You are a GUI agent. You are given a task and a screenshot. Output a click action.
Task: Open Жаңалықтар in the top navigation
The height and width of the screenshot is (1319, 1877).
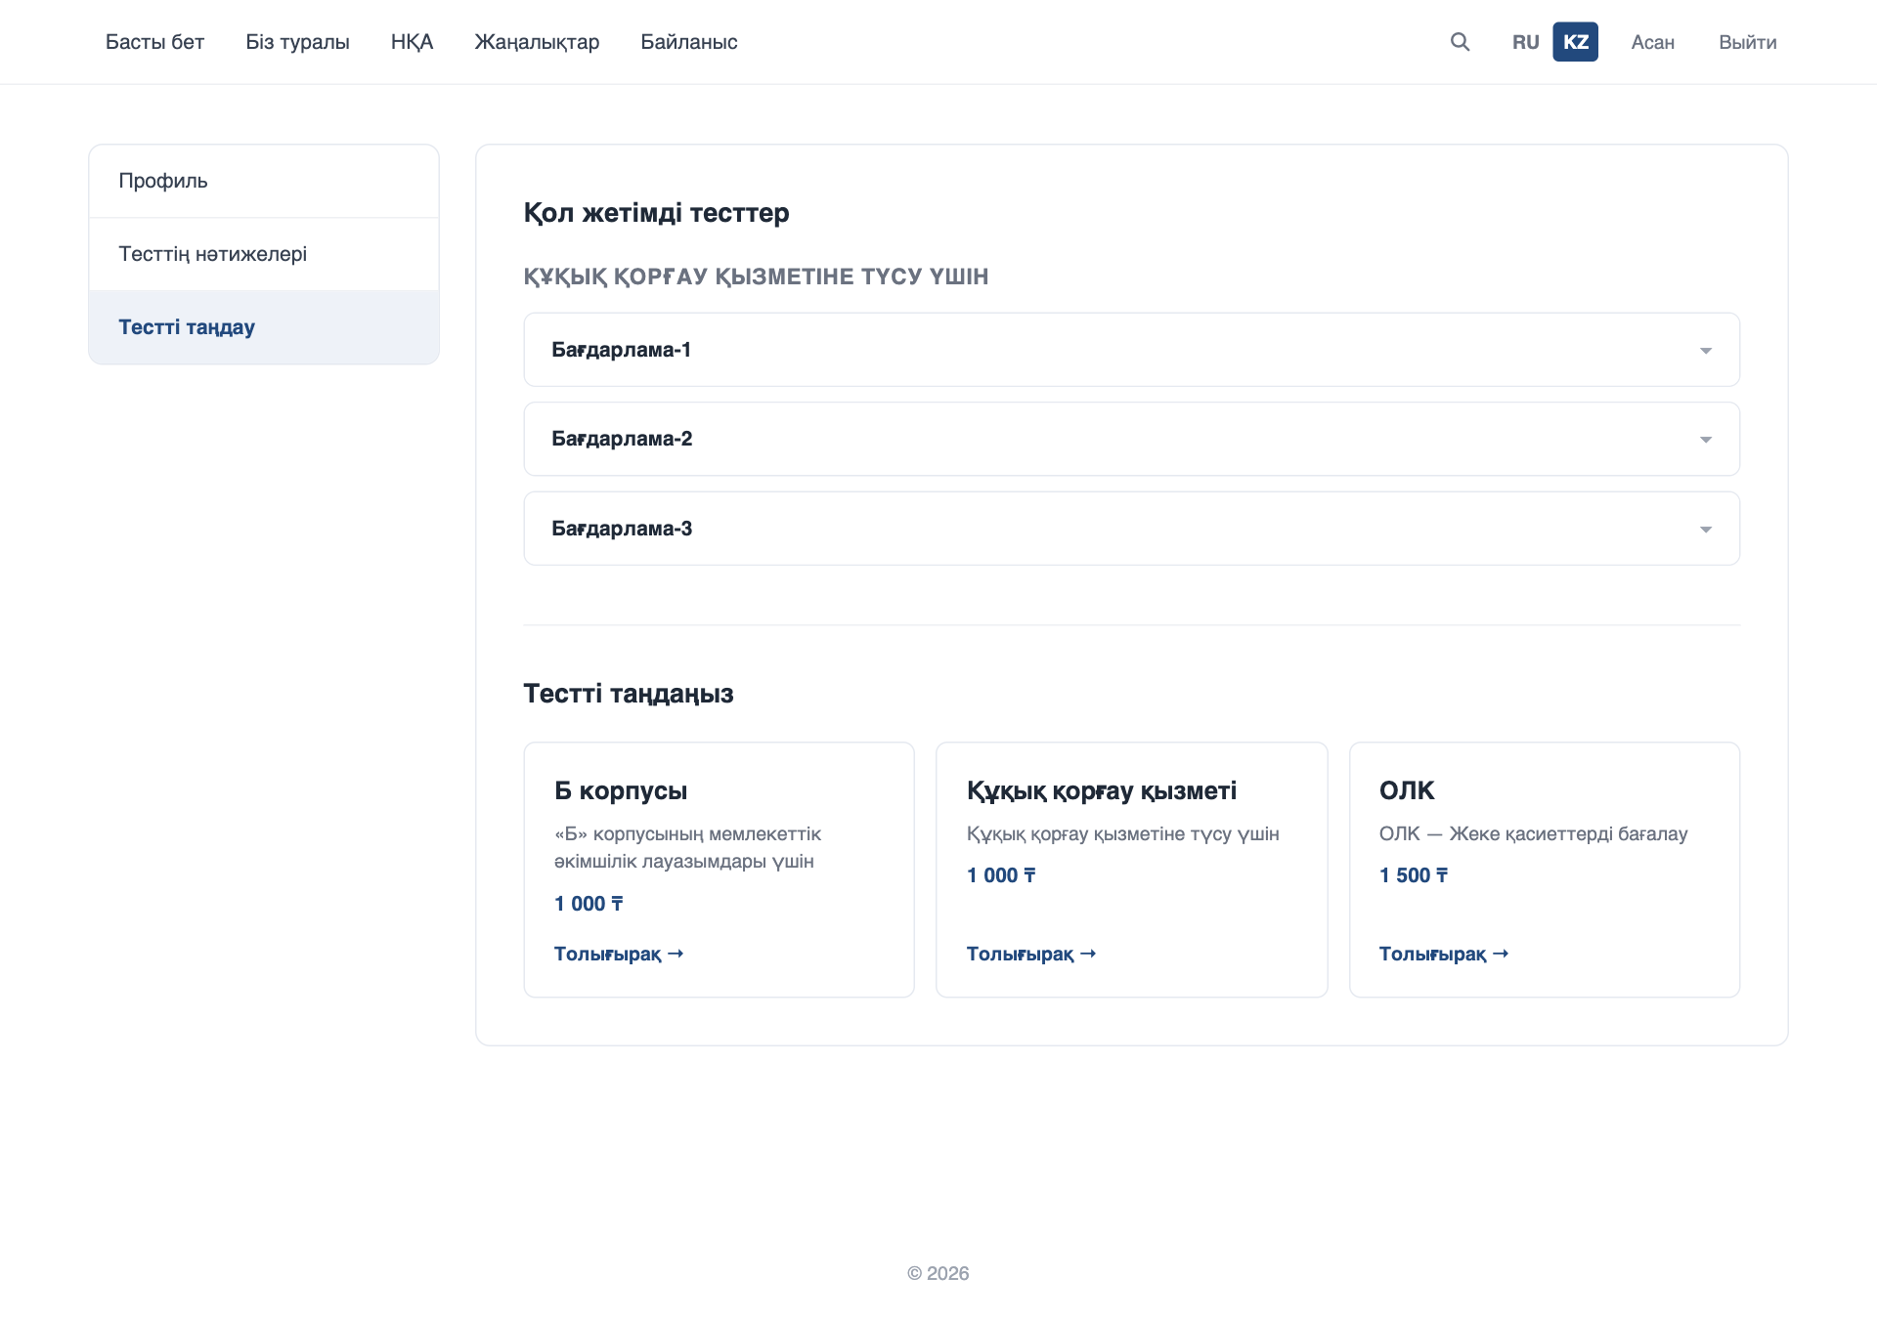pos(537,42)
